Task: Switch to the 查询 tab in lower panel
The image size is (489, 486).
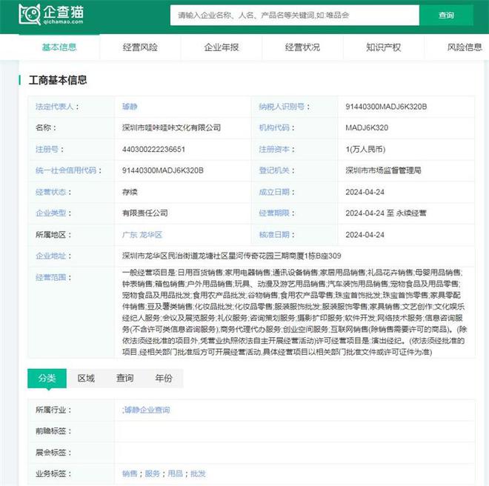Action: pyautogui.click(x=124, y=378)
